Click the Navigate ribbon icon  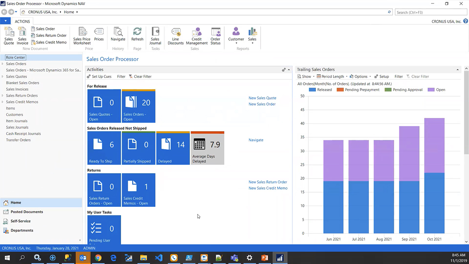(x=118, y=34)
